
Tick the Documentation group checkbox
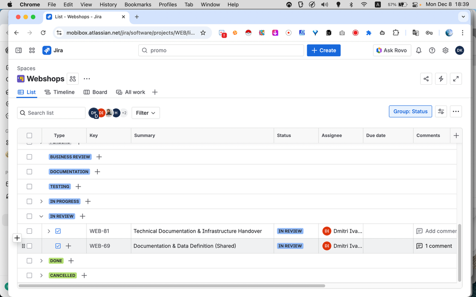(x=30, y=171)
